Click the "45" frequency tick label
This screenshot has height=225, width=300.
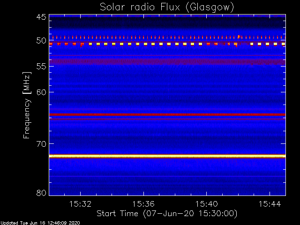point(41,17)
